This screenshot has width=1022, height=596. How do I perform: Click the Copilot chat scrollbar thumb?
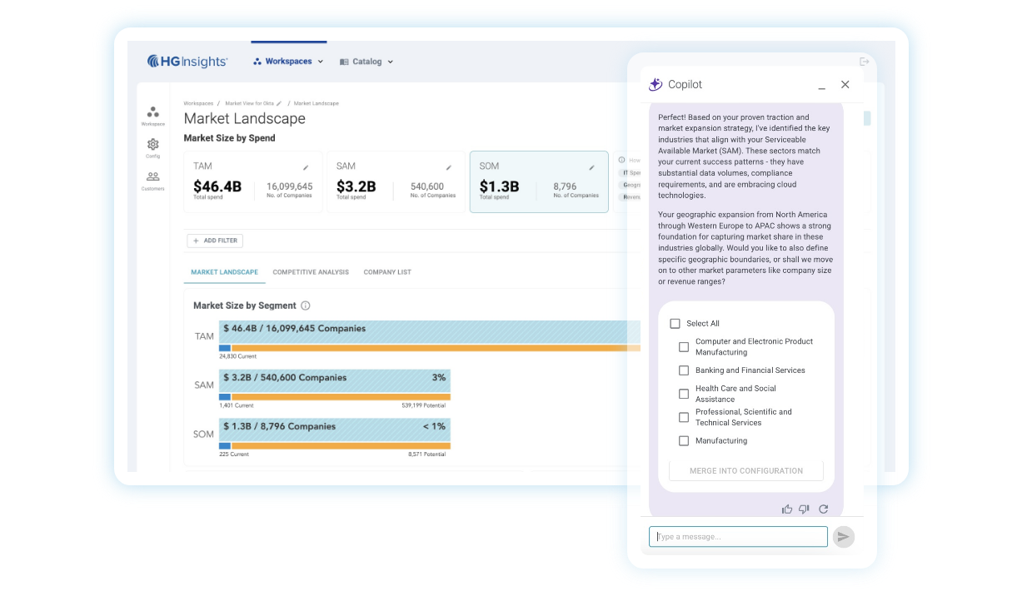coord(867,118)
